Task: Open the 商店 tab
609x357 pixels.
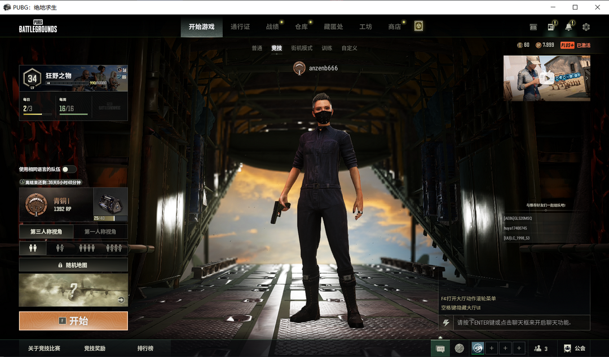Action: 395,27
